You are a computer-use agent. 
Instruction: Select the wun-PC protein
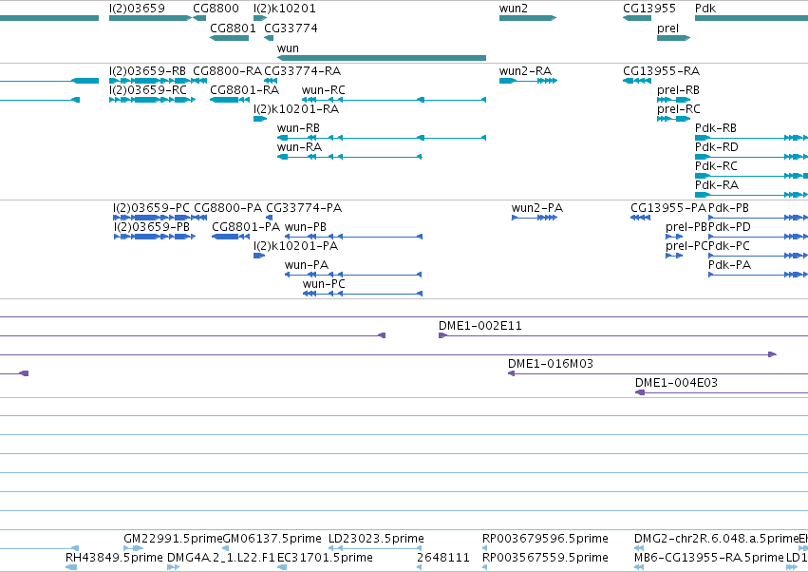click(x=363, y=294)
